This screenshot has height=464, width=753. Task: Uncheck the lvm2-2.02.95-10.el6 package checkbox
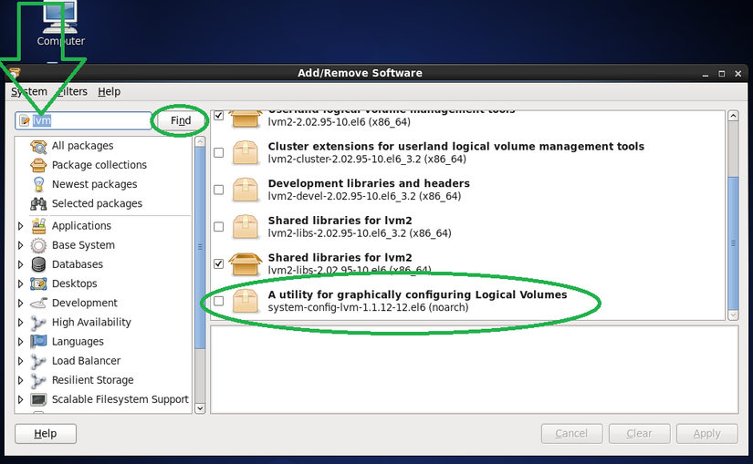point(218,116)
